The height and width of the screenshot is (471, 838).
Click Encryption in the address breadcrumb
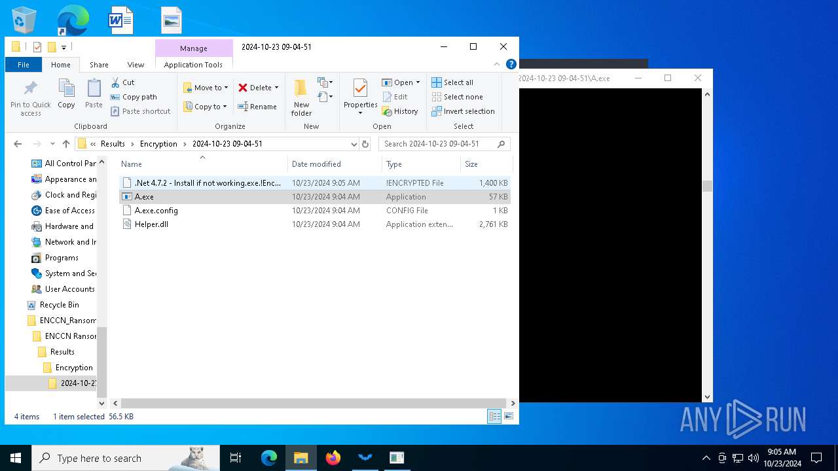(158, 144)
